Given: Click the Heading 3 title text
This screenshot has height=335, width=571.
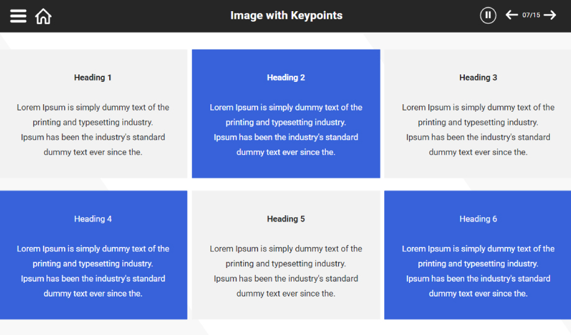Looking at the screenshot, I should coord(478,78).
